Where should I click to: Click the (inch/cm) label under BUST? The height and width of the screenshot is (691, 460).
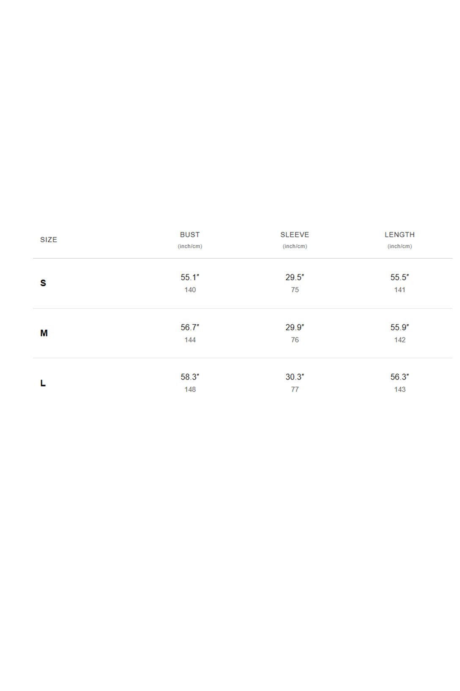tap(190, 246)
